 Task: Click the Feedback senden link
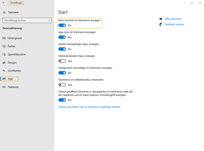[x=174, y=24]
